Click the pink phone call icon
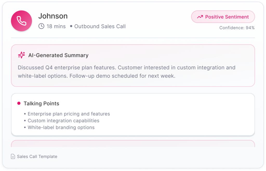Viewport: 266px width, 171px height. [x=22, y=21]
